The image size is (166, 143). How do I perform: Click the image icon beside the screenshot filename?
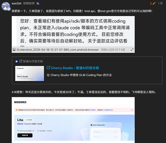(14, 49)
